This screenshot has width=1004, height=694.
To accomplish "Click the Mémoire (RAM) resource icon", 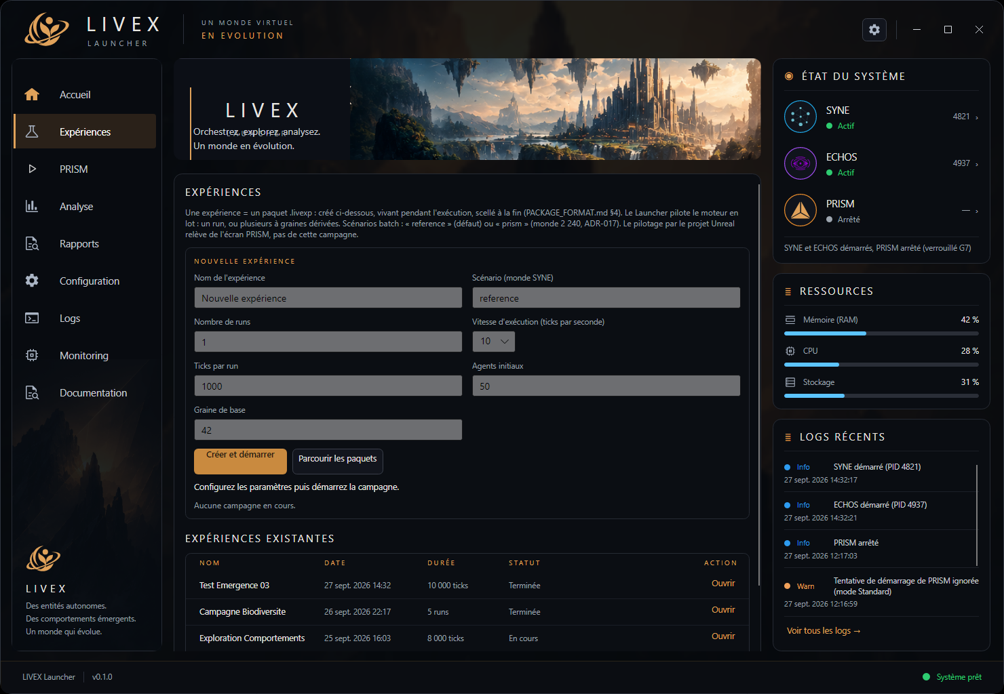I will point(790,320).
